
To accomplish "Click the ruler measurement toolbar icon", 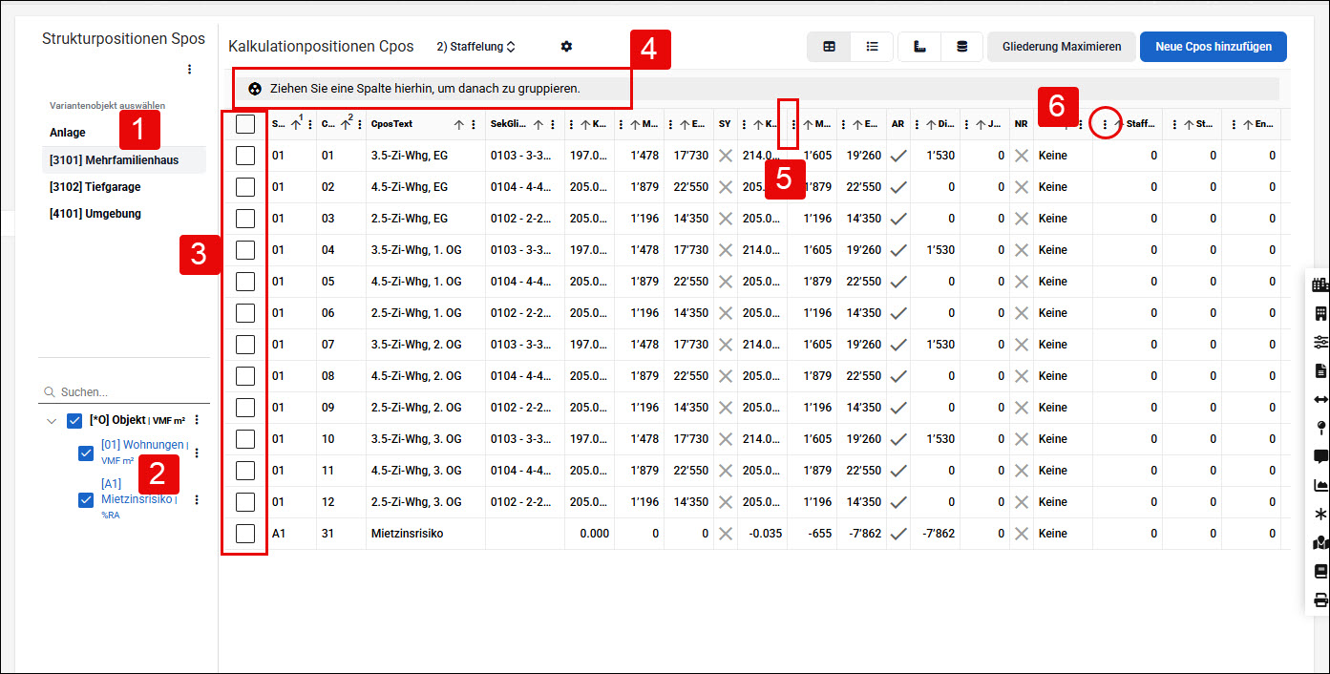I will point(919,46).
